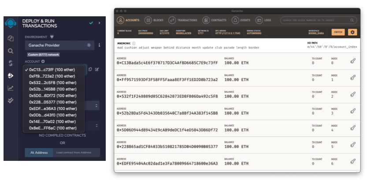Select account 0xEDF...e36A3 in the dropdown
Viewport: 367px width, 182px height.
click(x=54, y=109)
